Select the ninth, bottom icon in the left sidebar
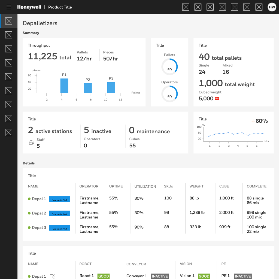The width and height of the screenshot is (279, 279). coord(9,133)
